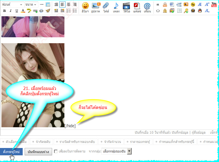Click the video (วิดีโอ) clapperboard icon
Screen dimensions: 219x162
[x=126, y=7]
